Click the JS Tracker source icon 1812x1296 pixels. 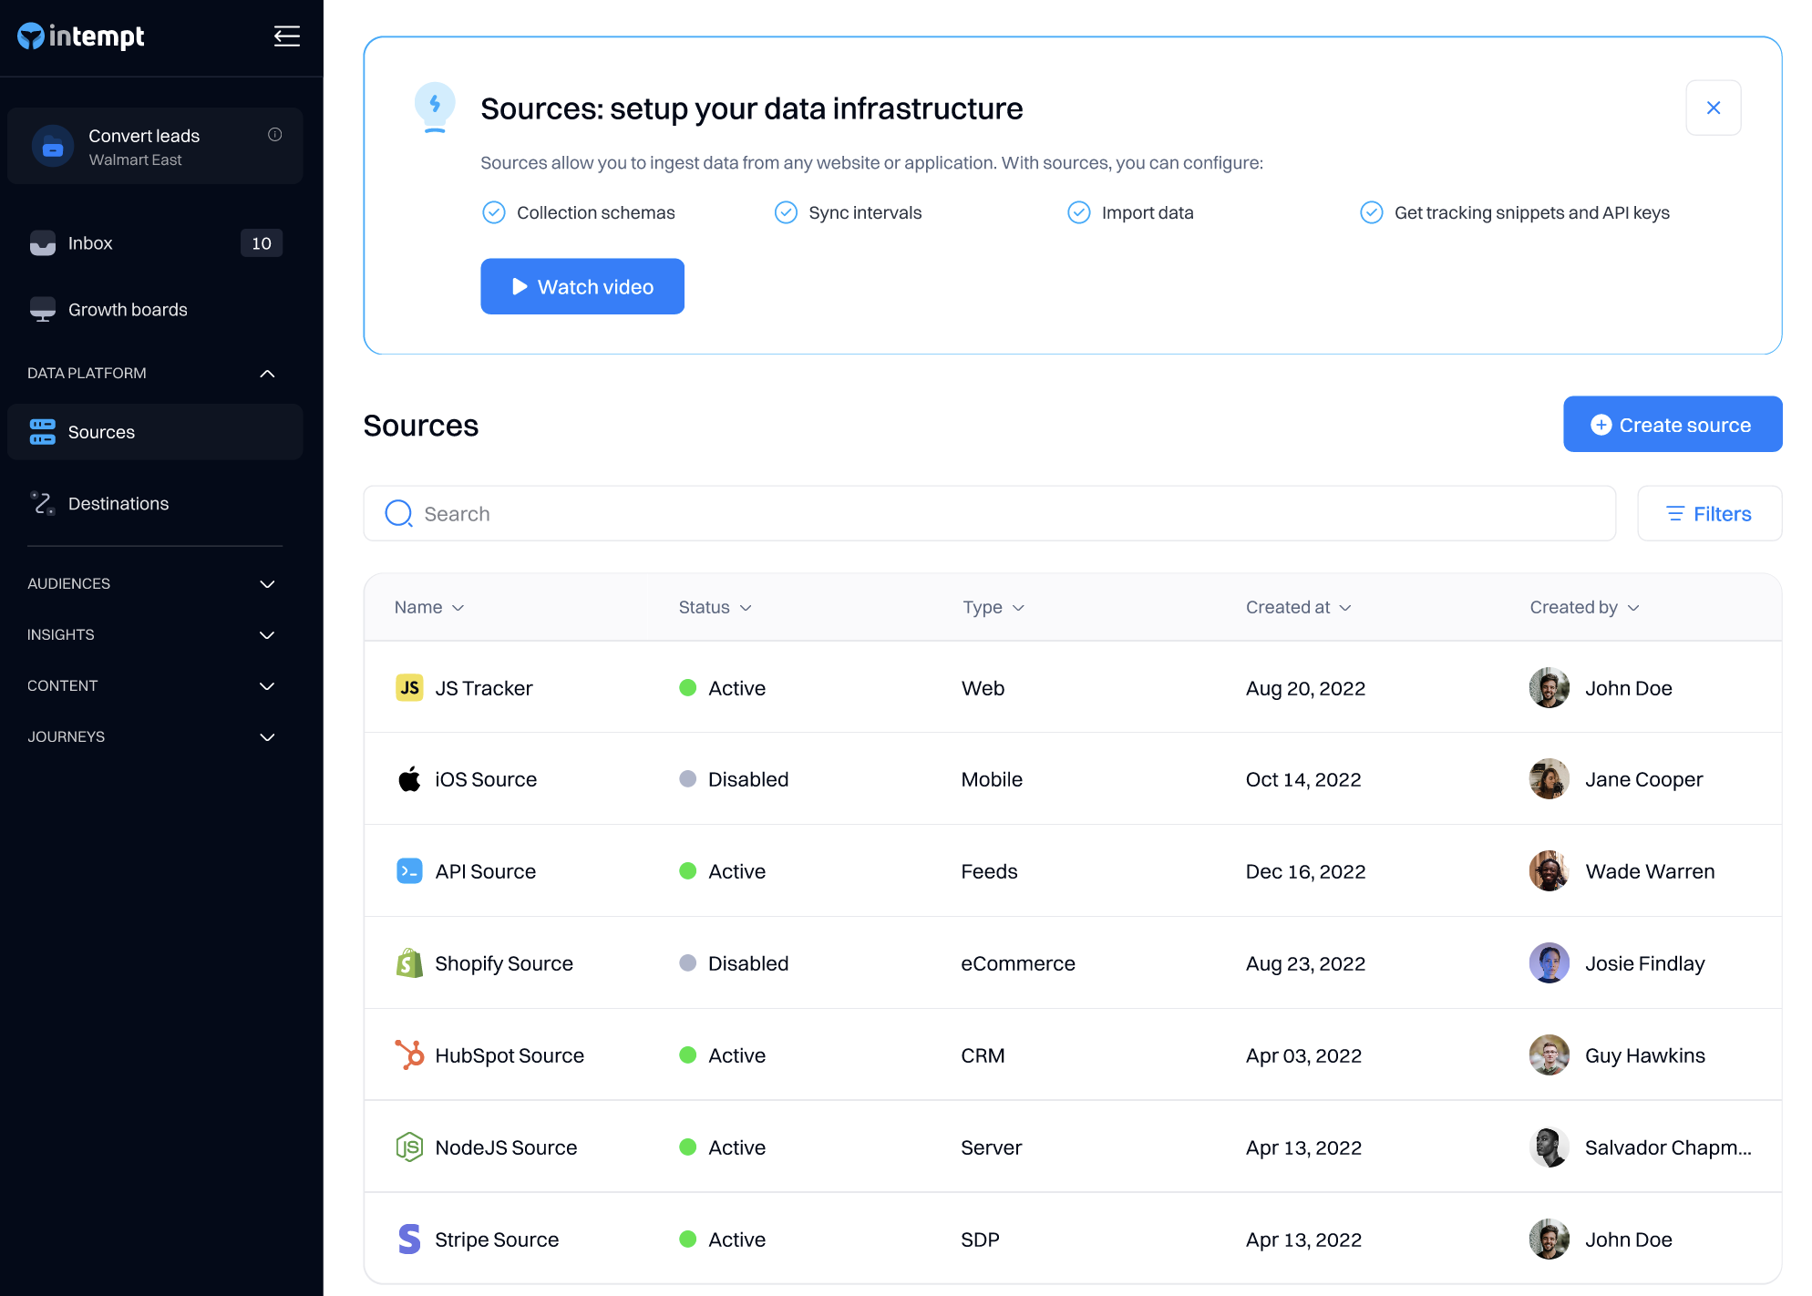[409, 687]
